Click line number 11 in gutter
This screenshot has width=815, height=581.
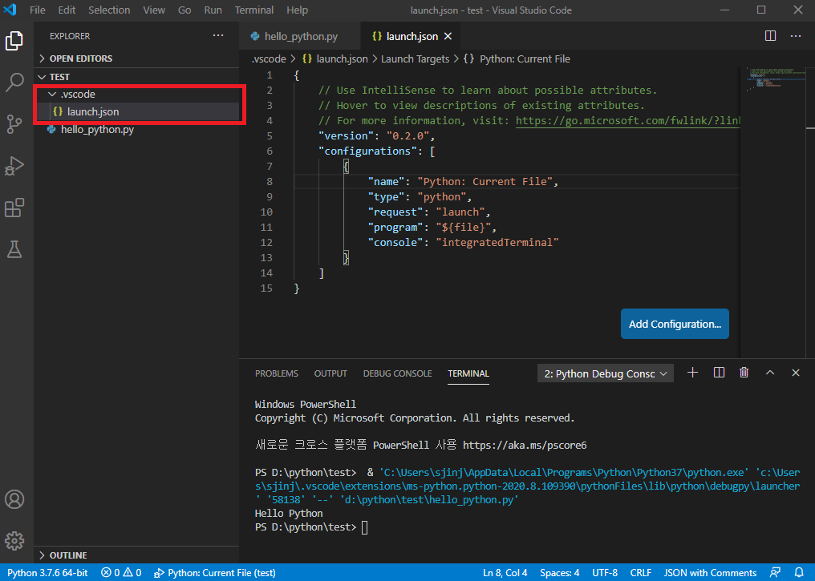pos(266,228)
